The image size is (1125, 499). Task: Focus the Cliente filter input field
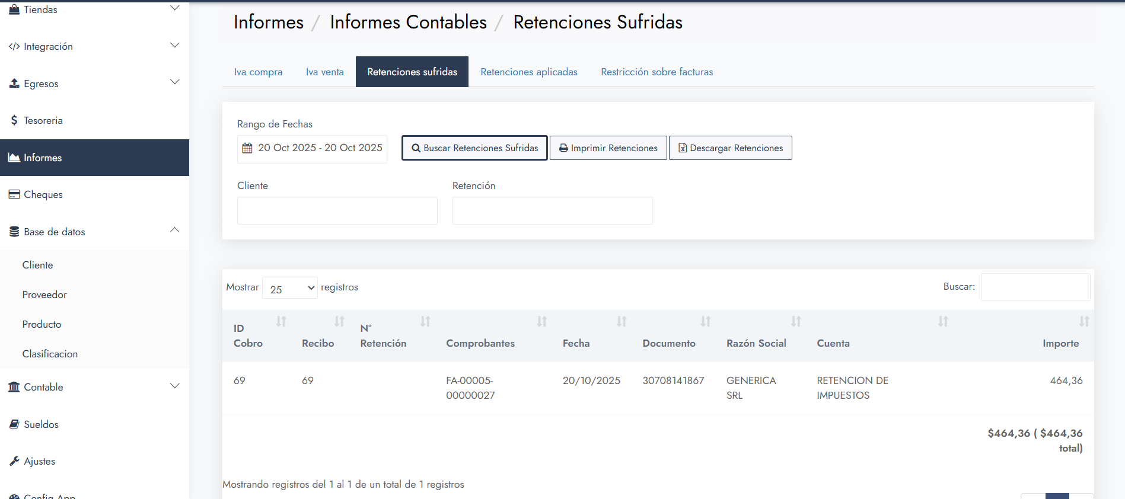pos(337,210)
